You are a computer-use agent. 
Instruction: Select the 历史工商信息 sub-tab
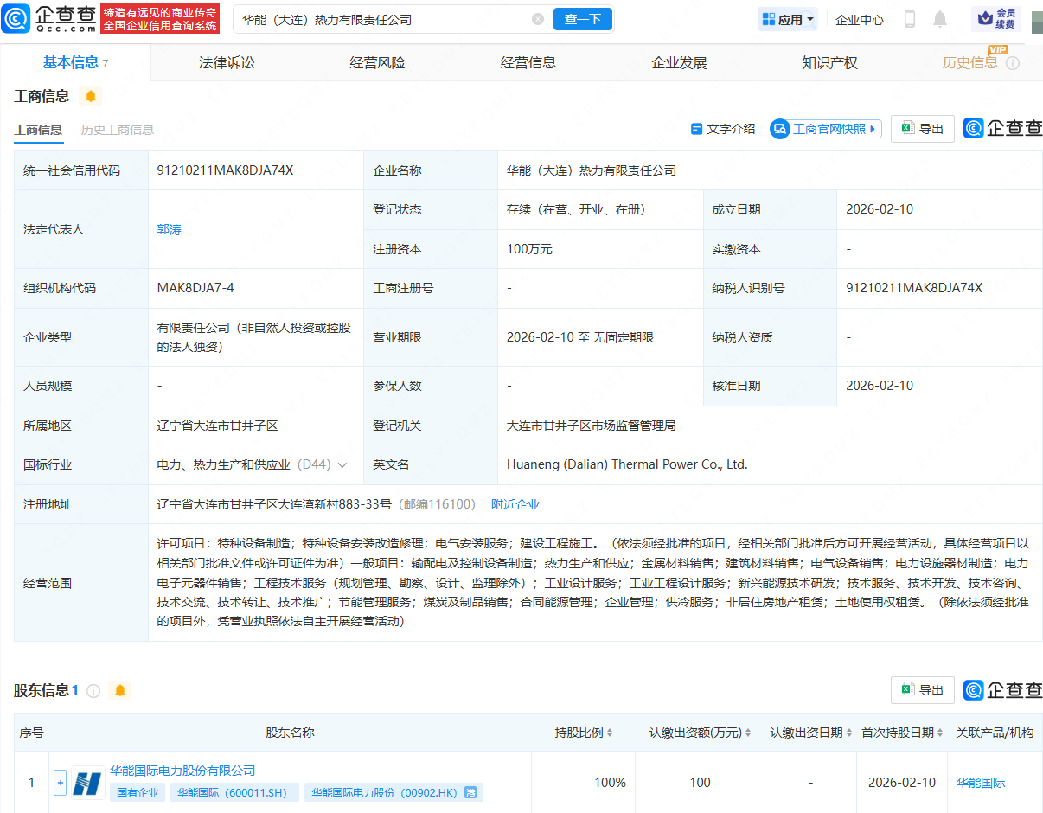coord(118,130)
